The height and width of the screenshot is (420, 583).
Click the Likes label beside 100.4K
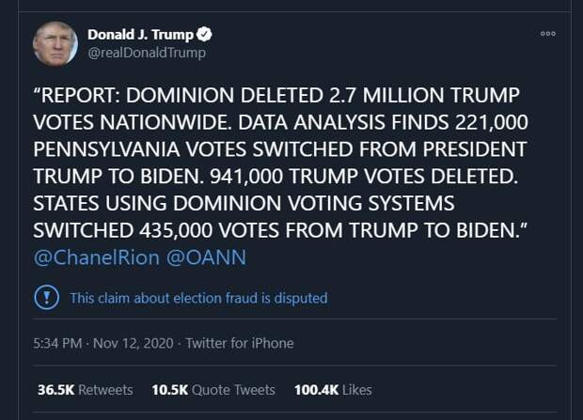click(357, 390)
